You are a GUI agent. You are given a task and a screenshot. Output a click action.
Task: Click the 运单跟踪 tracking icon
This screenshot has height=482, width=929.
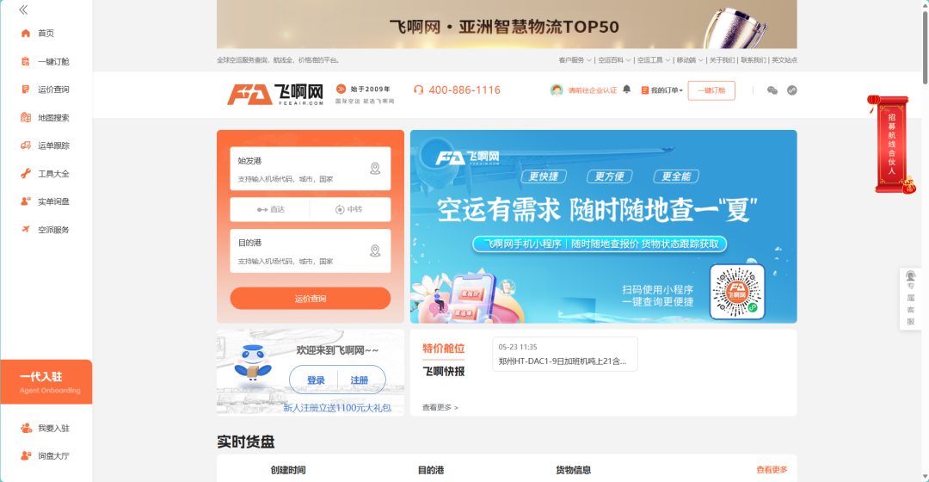coord(26,145)
